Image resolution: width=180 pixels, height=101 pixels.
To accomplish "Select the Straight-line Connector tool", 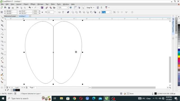I will click(2, 62).
